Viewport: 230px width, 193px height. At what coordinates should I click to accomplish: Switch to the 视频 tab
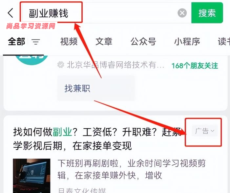pyautogui.click(x=69, y=42)
